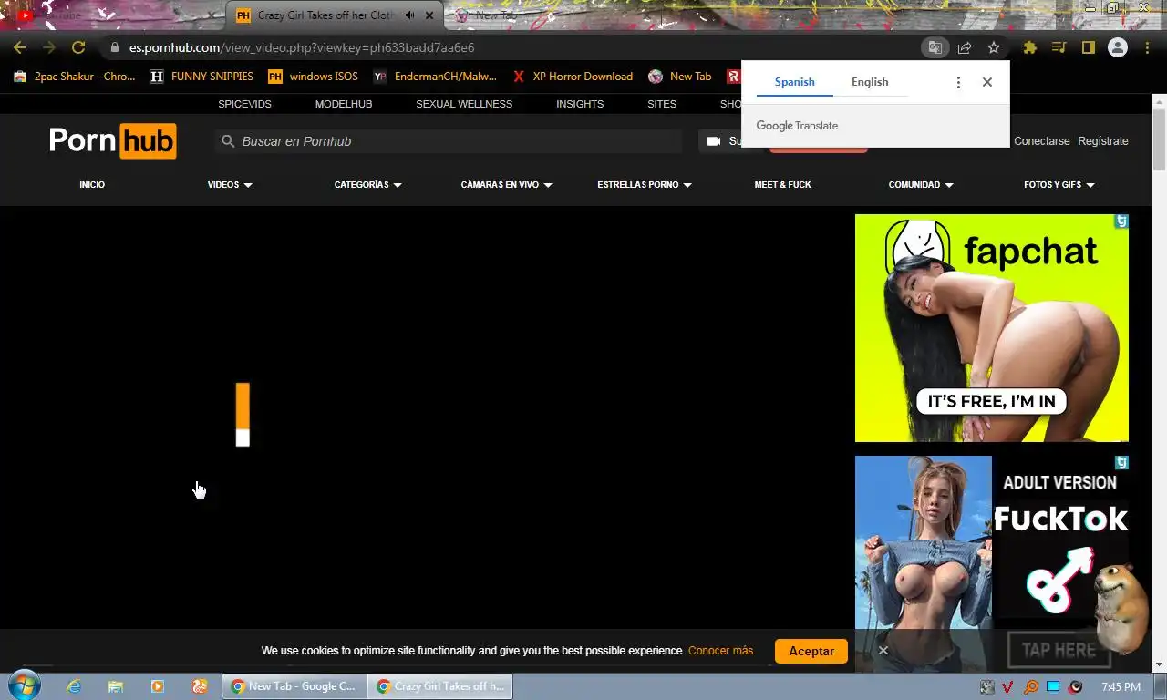Go back using the browser back arrow
This screenshot has width=1167, height=700.
tap(20, 47)
